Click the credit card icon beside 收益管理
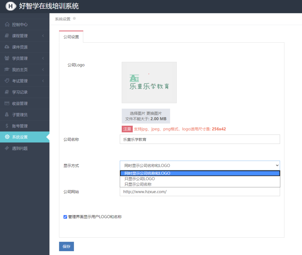Viewport: 302px width, 255px height. [x=7, y=103]
